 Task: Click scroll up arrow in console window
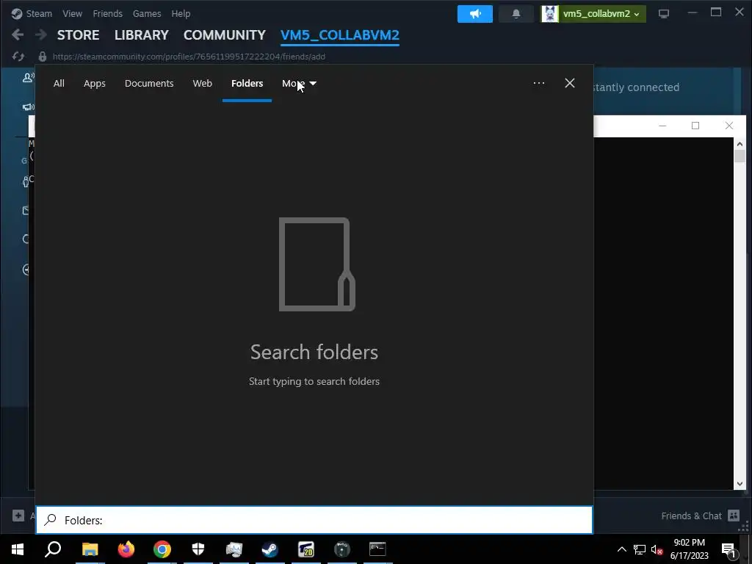(740, 144)
